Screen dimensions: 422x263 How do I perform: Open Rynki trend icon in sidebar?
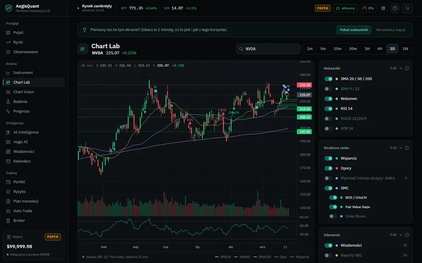pos(8,43)
